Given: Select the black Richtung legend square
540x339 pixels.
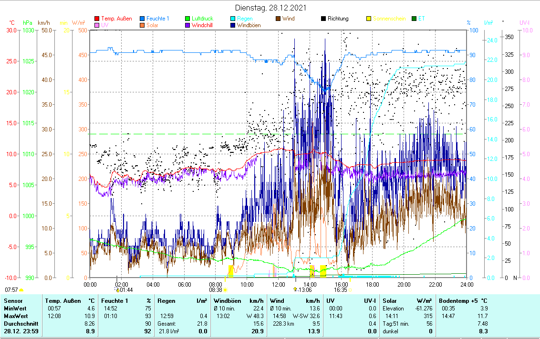Looking at the screenshot, I should (323, 19).
